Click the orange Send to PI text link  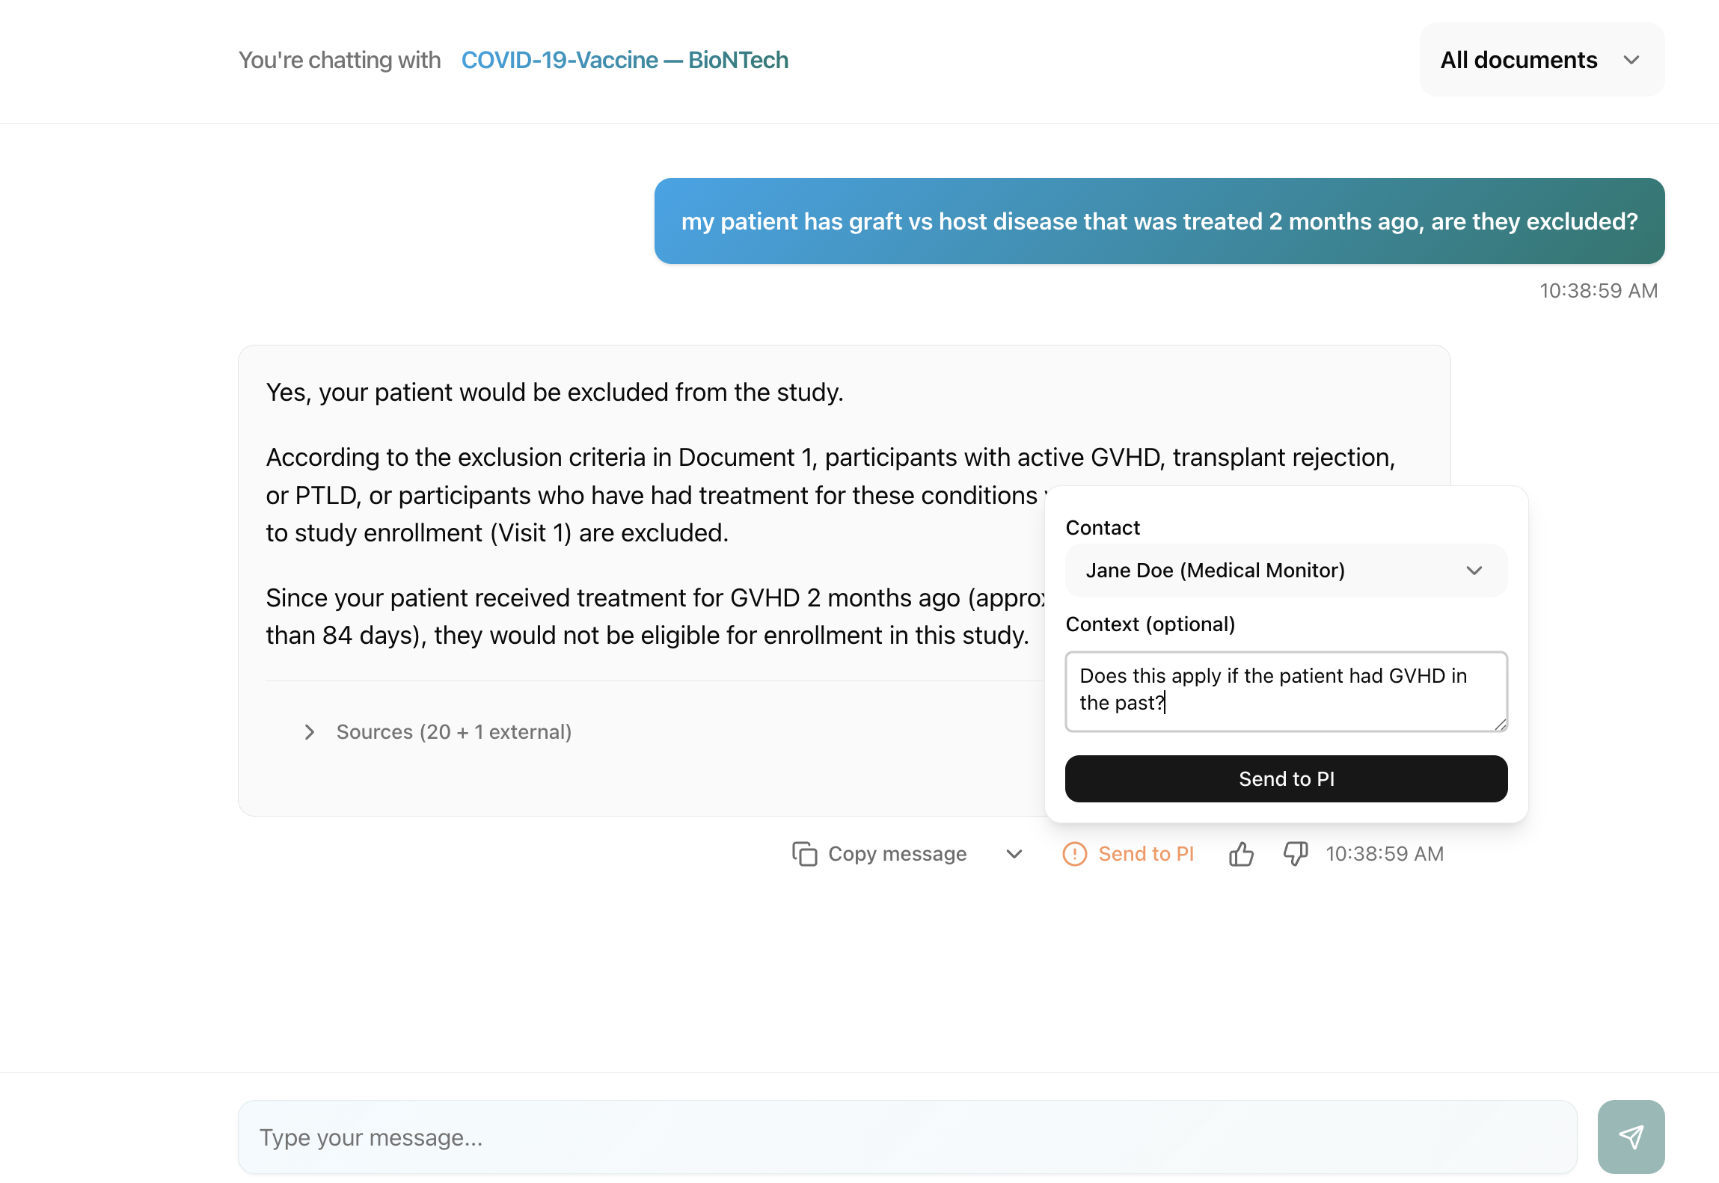coord(1145,854)
